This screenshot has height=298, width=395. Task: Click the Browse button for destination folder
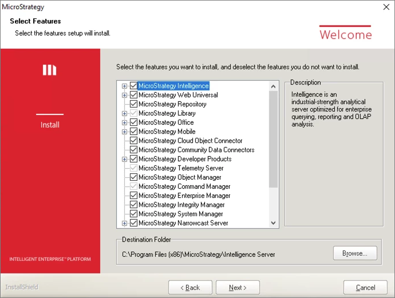[354, 253]
